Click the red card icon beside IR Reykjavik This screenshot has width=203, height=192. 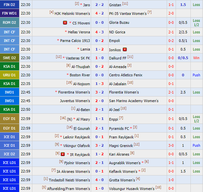tap(62, 154)
